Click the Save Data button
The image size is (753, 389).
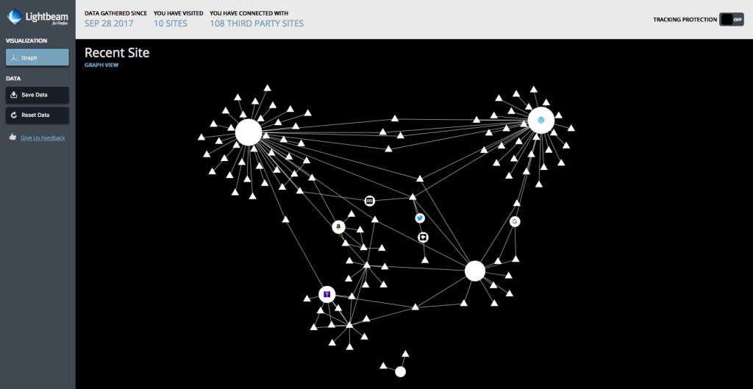[x=37, y=95]
